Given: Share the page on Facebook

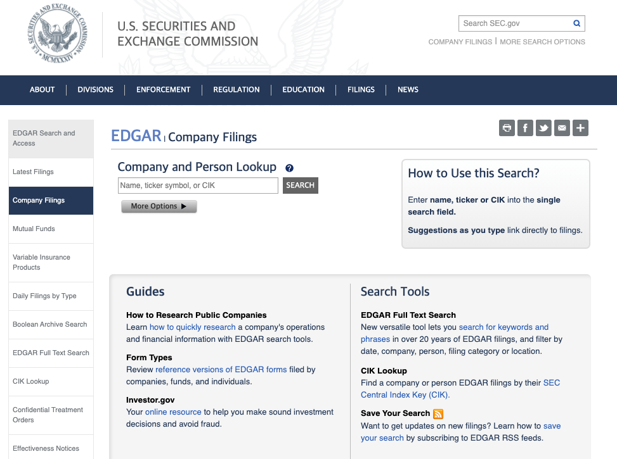Looking at the screenshot, I should click(525, 128).
